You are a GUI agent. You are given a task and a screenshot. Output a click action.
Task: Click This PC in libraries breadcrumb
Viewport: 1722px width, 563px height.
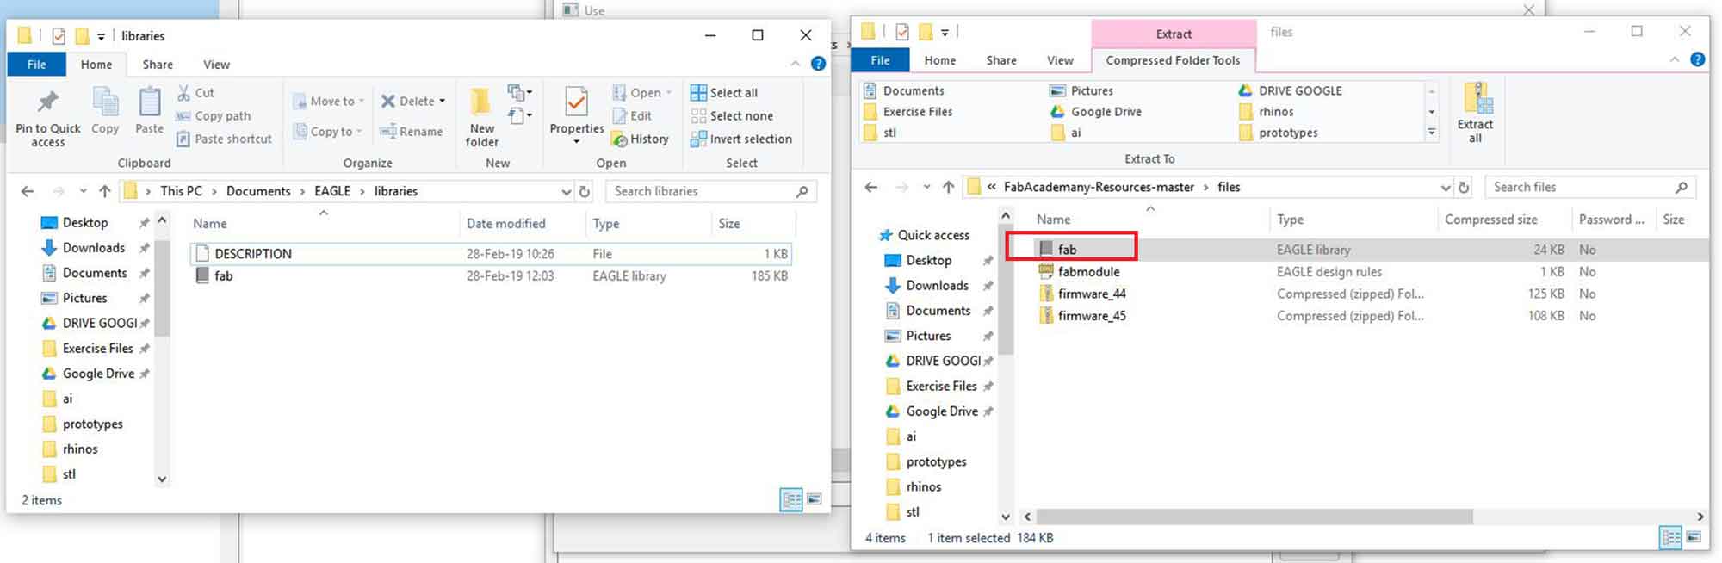point(181,191)
